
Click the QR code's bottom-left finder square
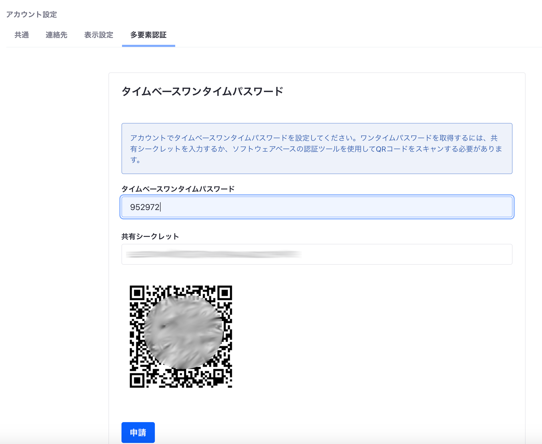137,380
